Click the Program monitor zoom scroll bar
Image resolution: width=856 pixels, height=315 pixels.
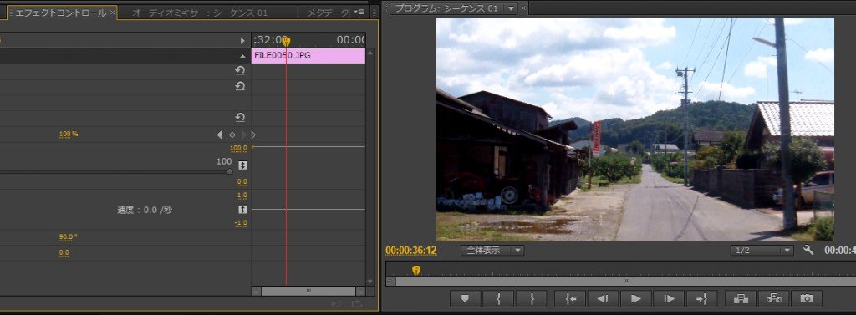pos(625,281)
